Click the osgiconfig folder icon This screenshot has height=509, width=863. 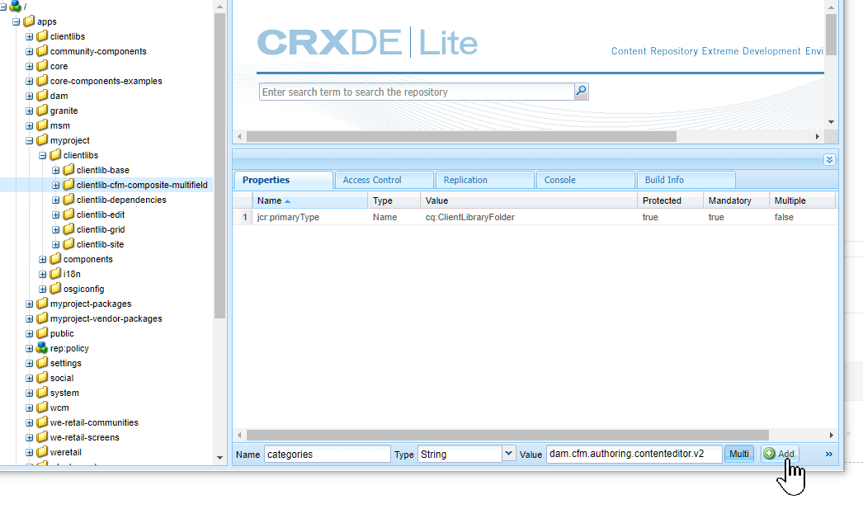point(55,289)
